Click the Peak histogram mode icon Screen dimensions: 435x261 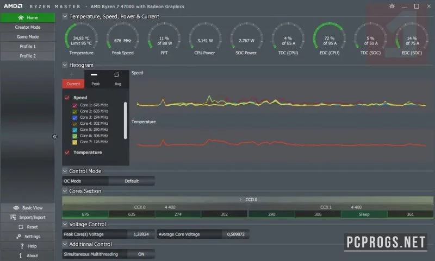point(94,75)
